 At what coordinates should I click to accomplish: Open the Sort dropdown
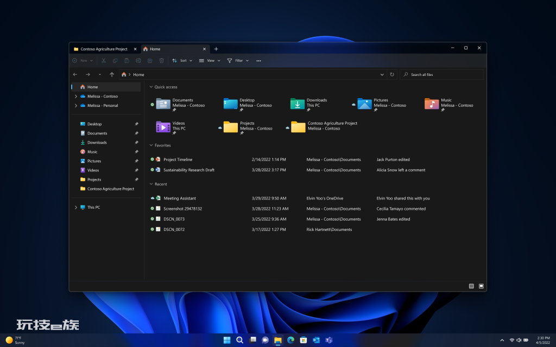182,61
